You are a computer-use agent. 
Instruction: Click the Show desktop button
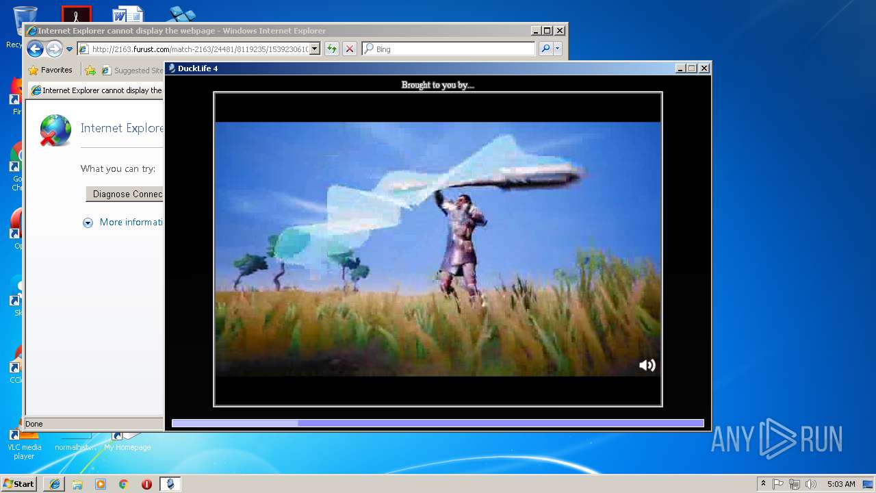(869, 484)
